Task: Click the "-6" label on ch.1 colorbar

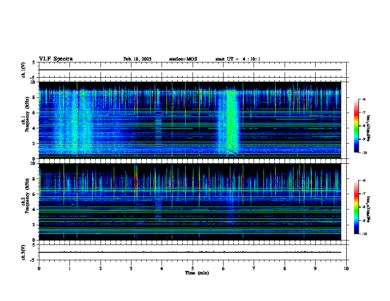Action: click(363, 99)
